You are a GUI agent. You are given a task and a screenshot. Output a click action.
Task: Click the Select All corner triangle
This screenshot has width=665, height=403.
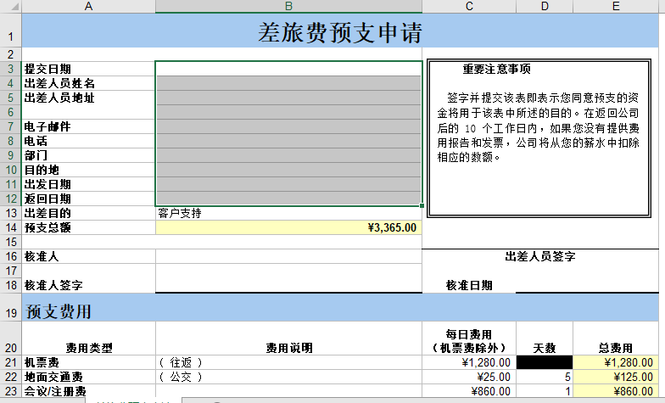(x=10, y=7)
